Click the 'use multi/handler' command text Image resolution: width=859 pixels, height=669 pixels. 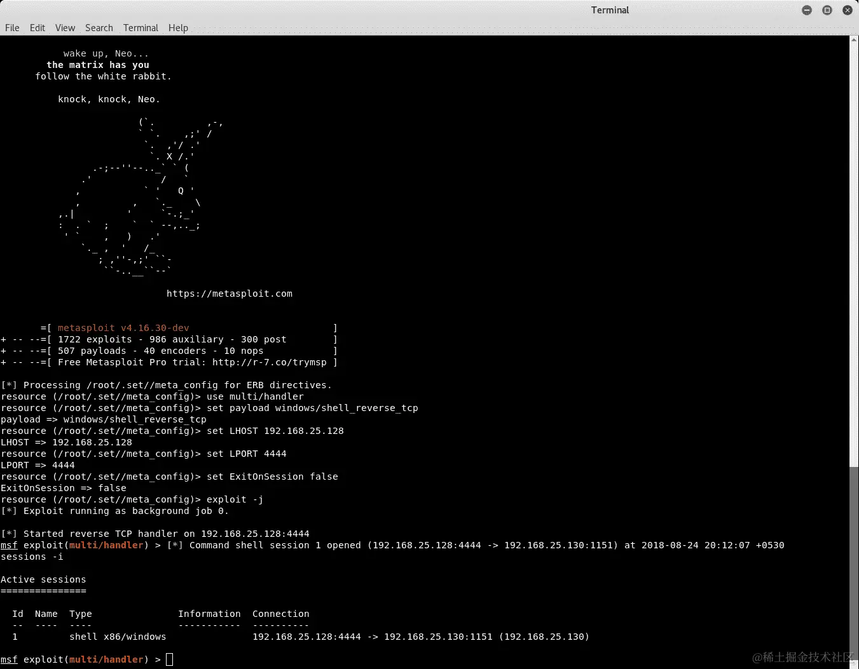(255, 396)
